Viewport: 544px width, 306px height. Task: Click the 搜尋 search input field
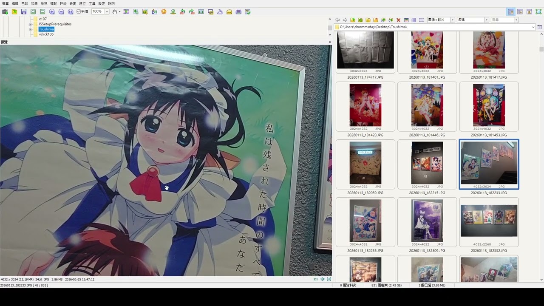[x=502, y=20]
